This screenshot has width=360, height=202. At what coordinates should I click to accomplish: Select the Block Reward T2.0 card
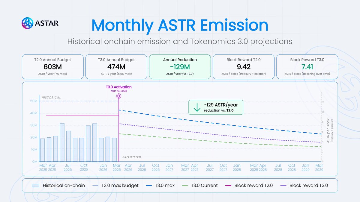(244, 66)
